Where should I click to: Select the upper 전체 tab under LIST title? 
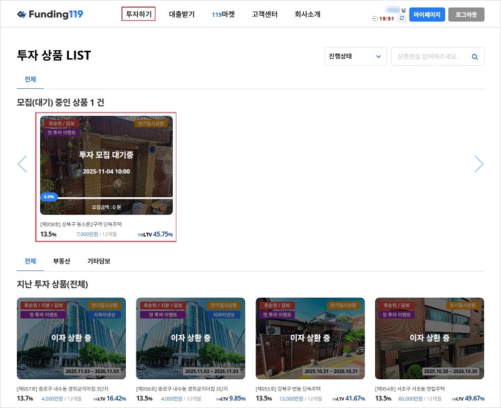[x=30, y=79]
